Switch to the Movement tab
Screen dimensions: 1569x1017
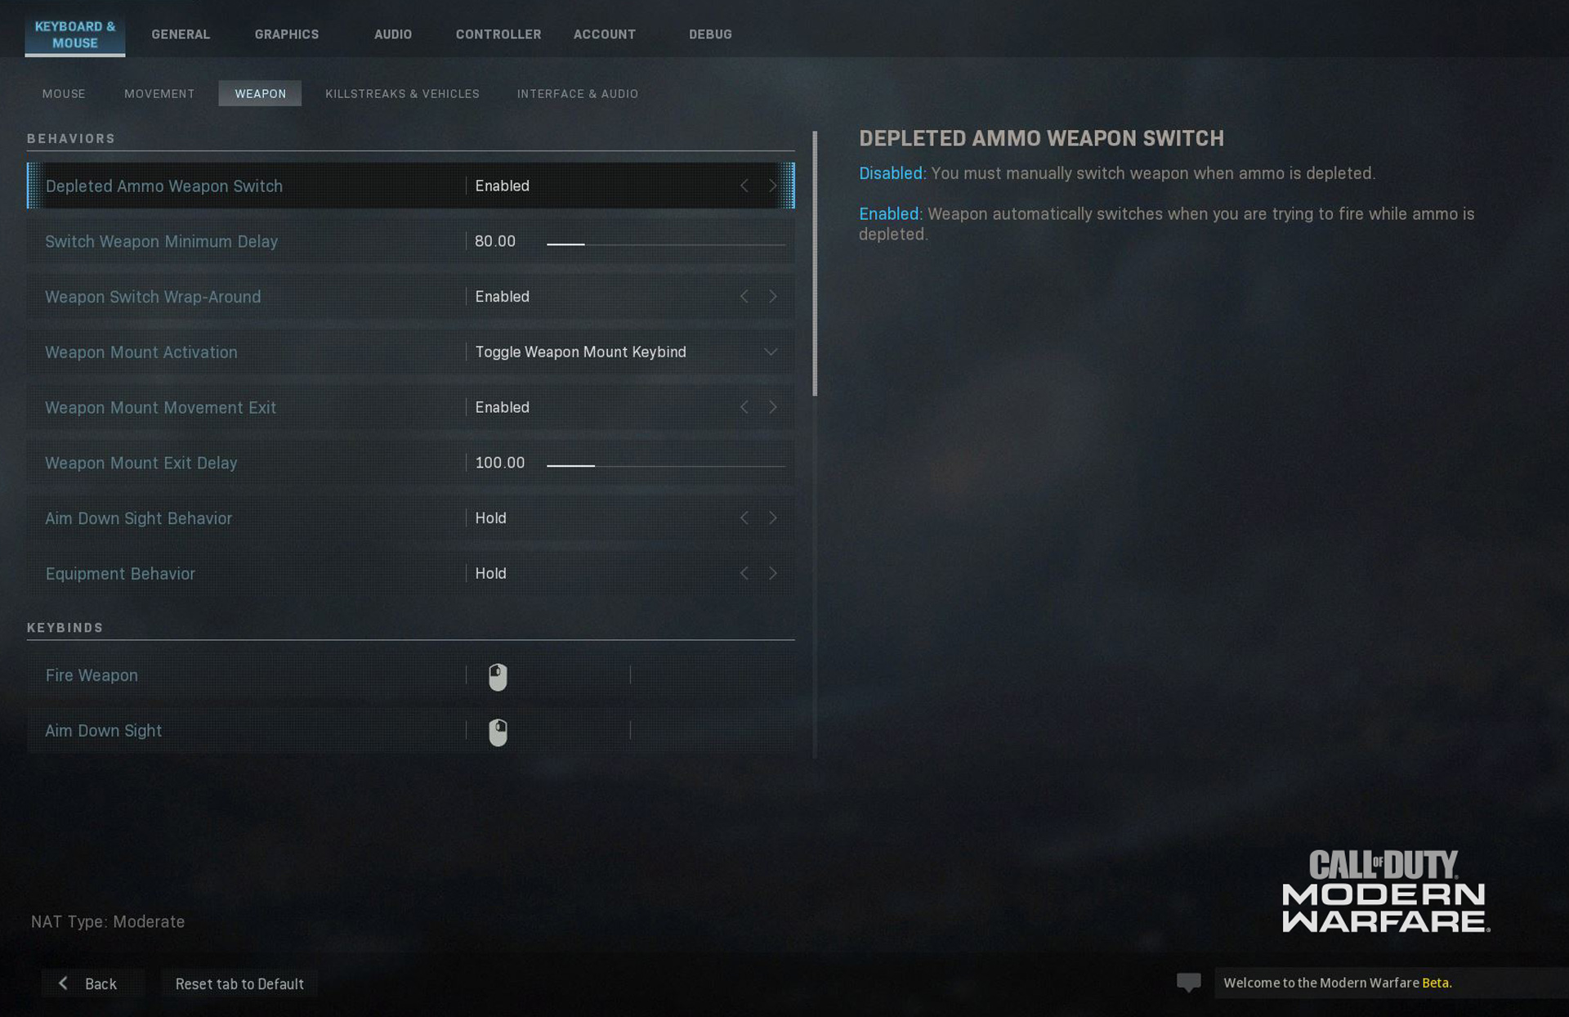(159, 92)
